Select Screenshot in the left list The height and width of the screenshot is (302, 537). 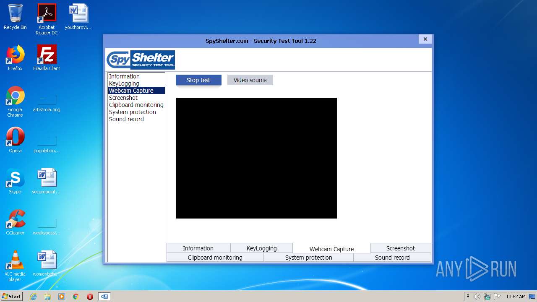[136, 98]
